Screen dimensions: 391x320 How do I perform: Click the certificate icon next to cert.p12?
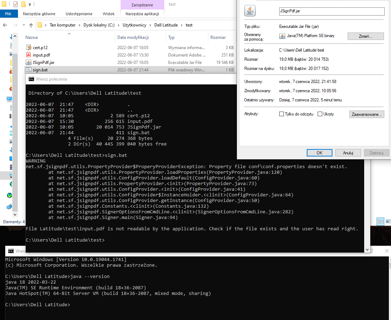29,47
